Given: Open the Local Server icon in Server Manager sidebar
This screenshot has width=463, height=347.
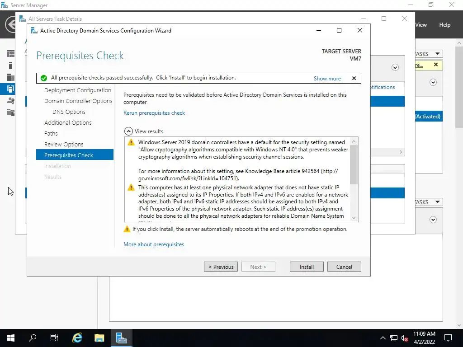Looking at the screenshot, I should pyautogui.click(x=11, y=66).
